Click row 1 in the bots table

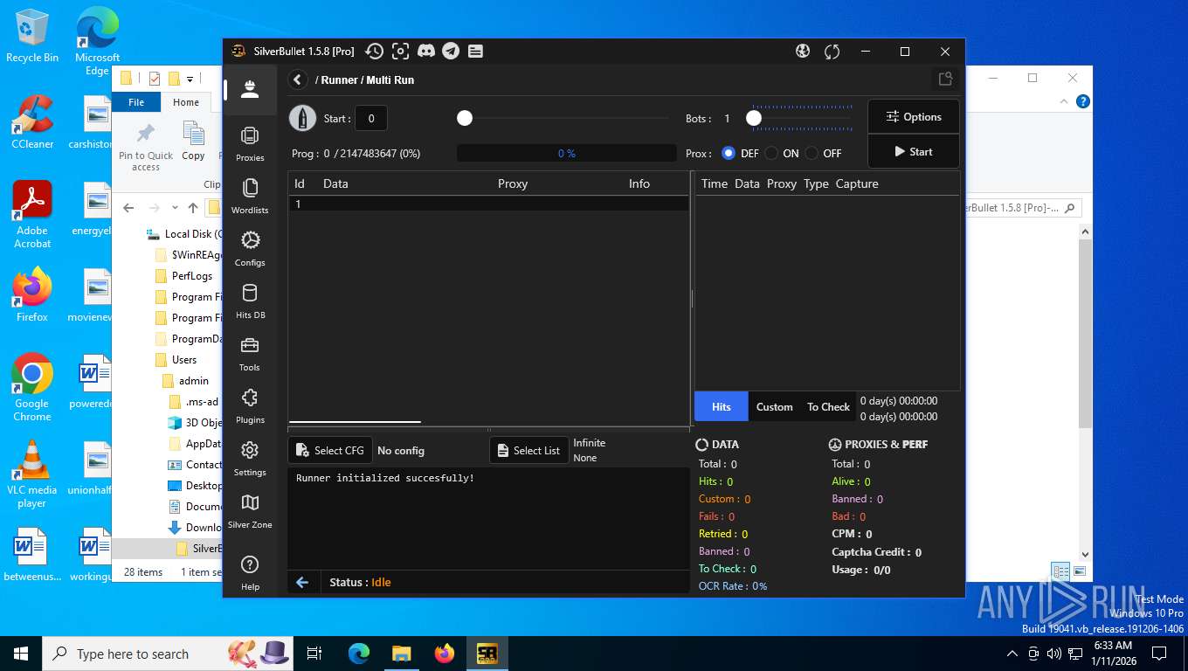tap(488, 204)
